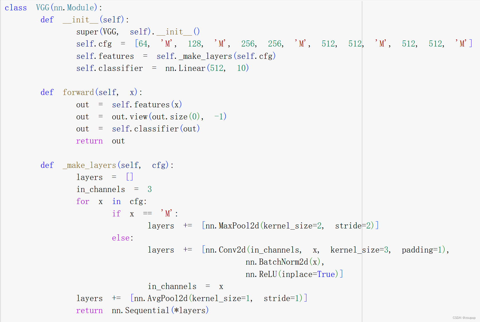Click 'self.features' in the assignment line
This screenshot has height=322, width=480.
tap(105, 56)
